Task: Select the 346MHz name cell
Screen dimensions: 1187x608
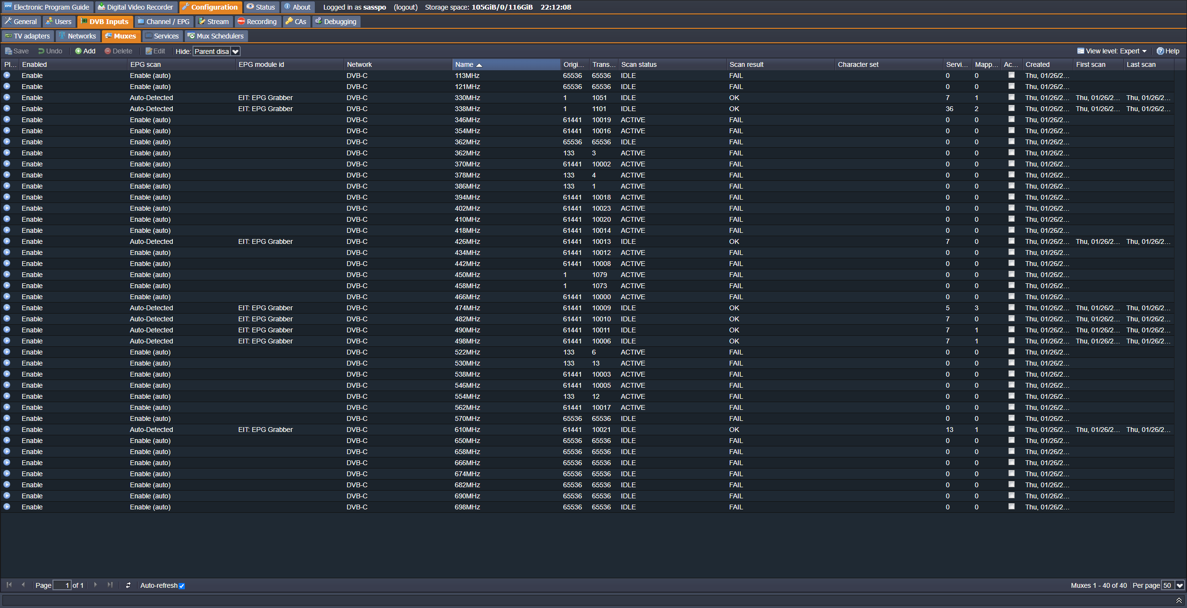Action: 506,120
